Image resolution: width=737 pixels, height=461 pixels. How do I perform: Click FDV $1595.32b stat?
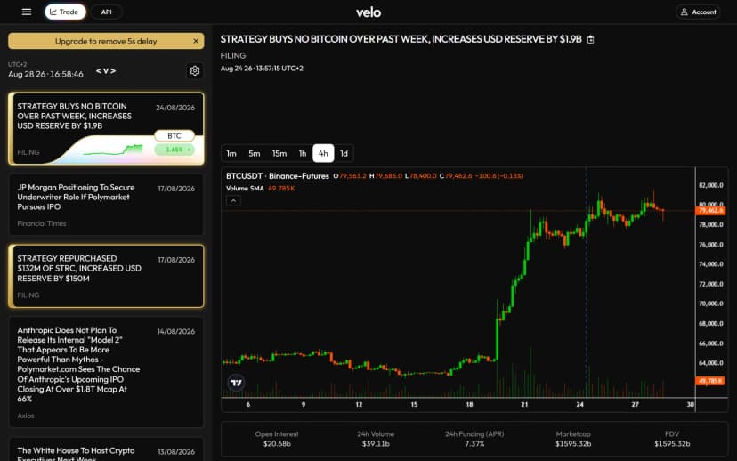click(x=672, y=439)
